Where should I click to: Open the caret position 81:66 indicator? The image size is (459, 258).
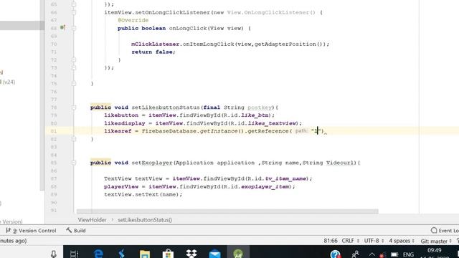click(331, 241)
